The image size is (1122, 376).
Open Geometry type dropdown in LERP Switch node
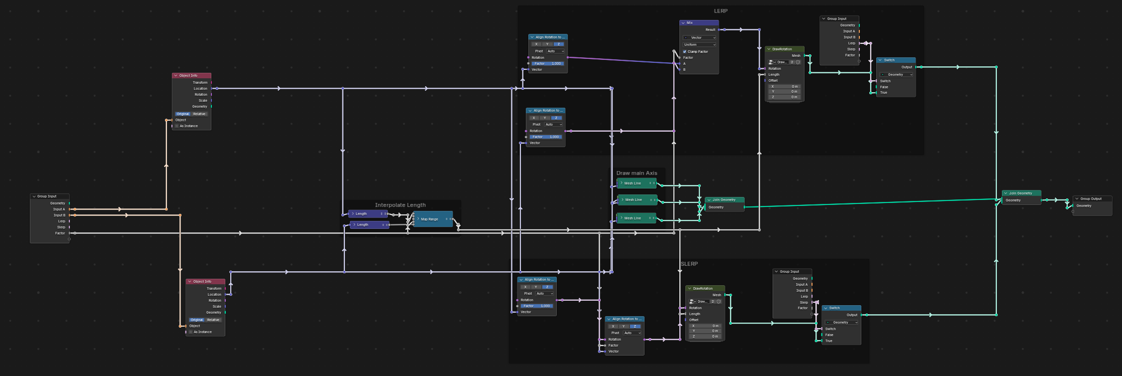(x=896, y=75)
